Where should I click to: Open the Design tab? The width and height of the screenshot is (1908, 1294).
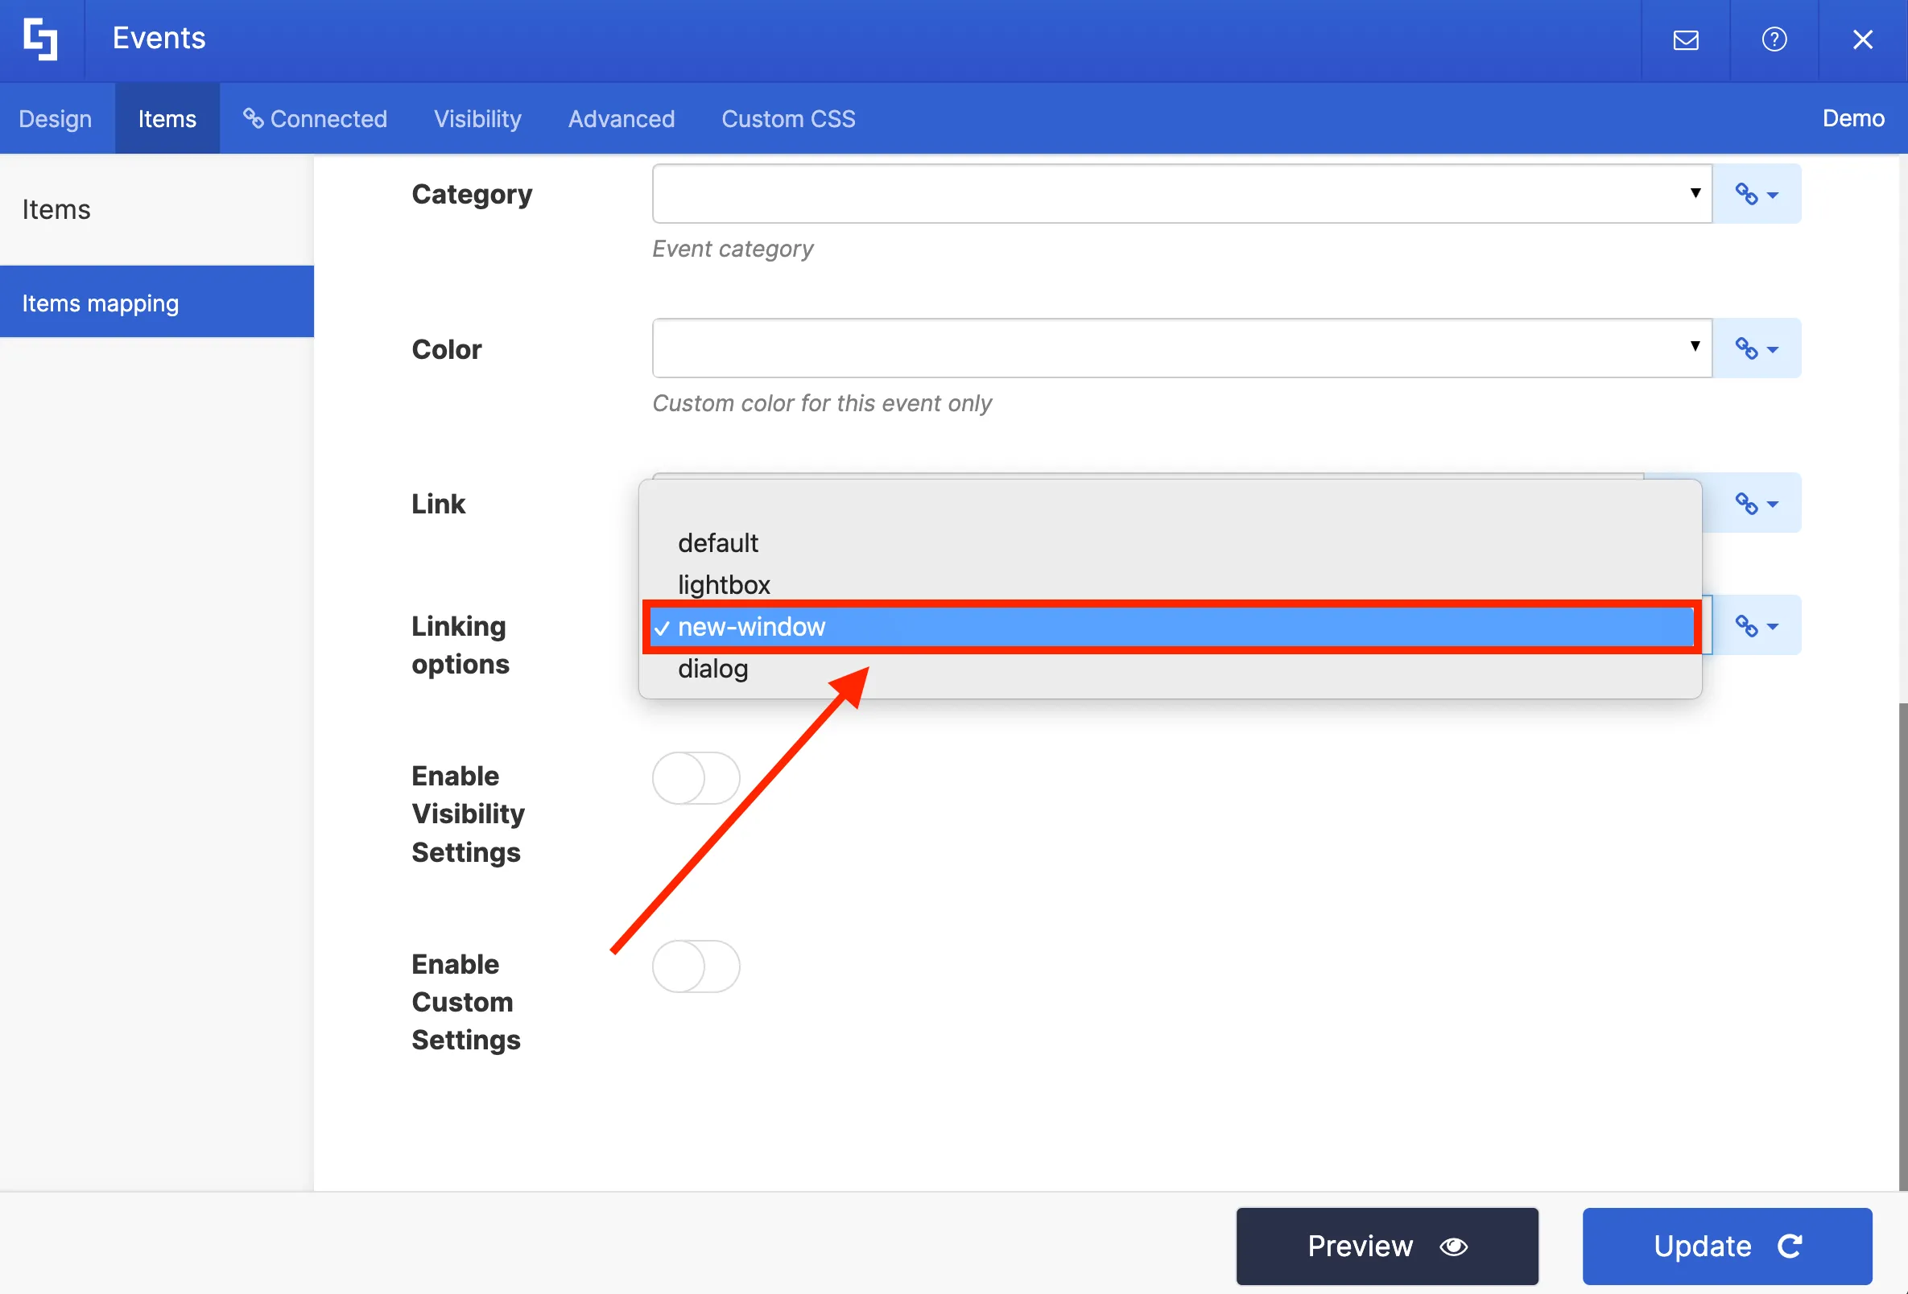(x=55, y=119)
